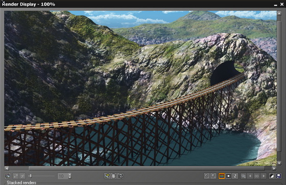This screenshot has height=185, width=286.
Task: Go to previous pass with left arrow
Action: click(x=250, y=176)
